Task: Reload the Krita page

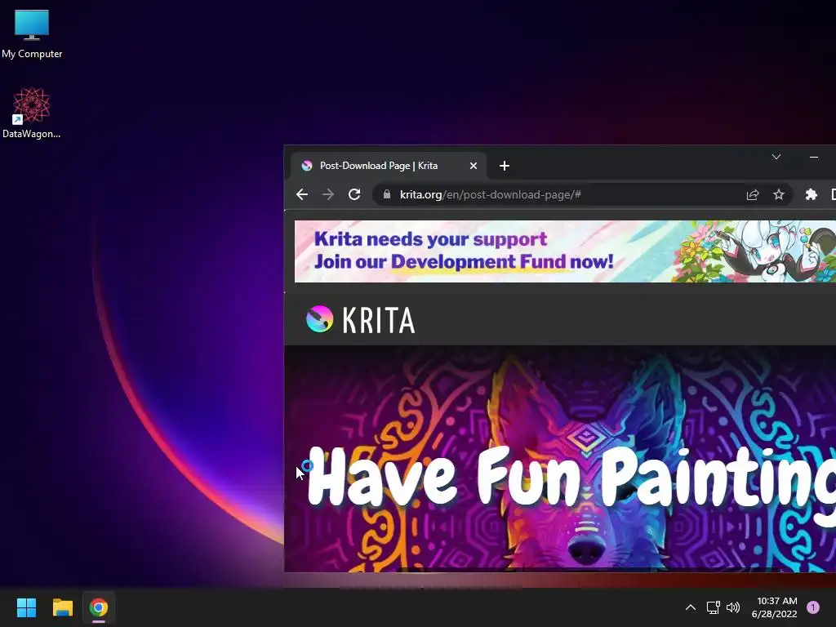Action: [354, 194]
